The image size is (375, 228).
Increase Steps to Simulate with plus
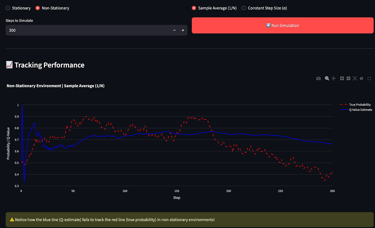pos(183,30)
